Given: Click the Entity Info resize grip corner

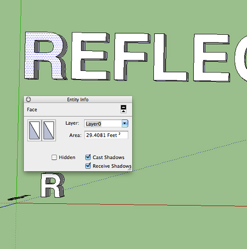Looking at the screenshot, I should [130, 169].
